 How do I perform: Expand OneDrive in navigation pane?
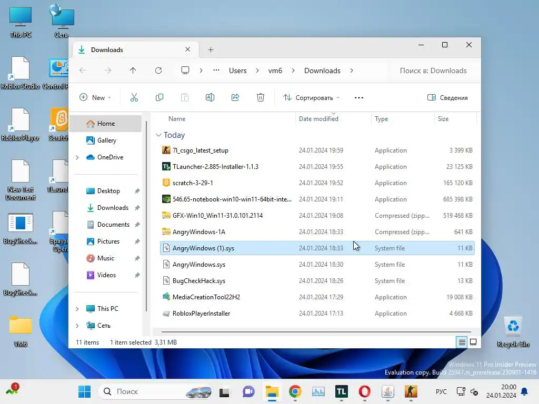[x=77, y=157]
